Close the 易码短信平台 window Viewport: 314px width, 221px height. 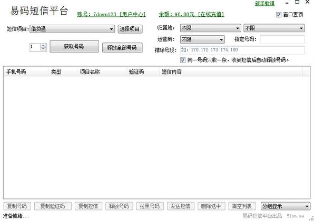coord(307,2)
